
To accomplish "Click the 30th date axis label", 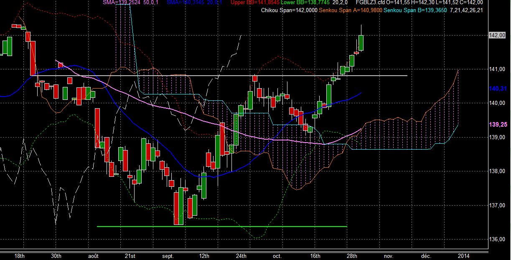I will click(56, 256).
